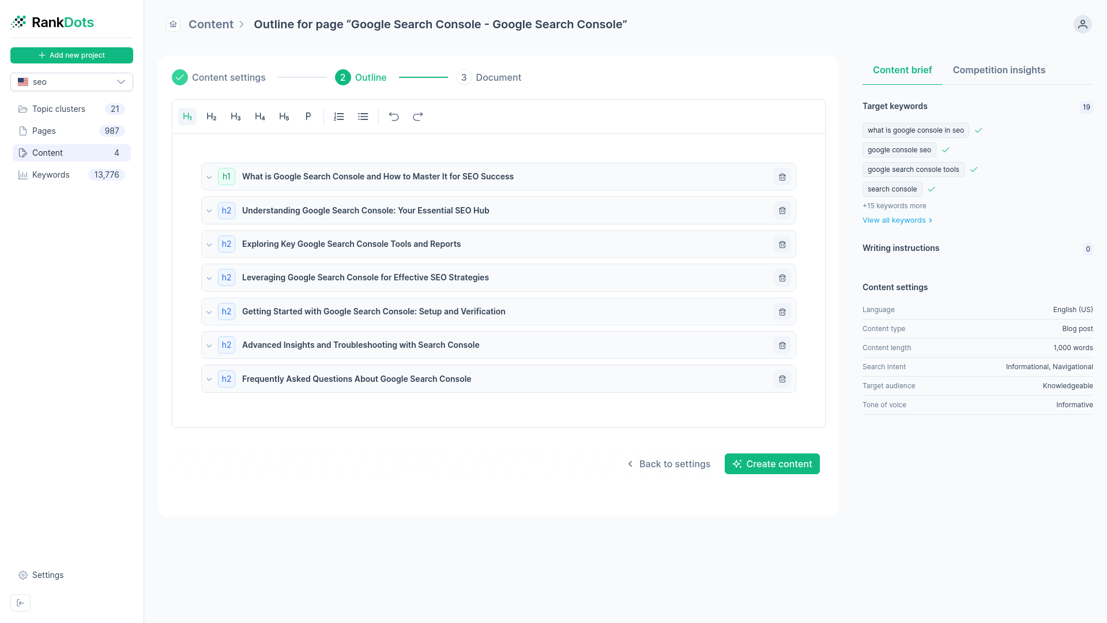This screenshot has height=623, width=1107.
Task: Insert an ordered list
Action: (338, 116)
